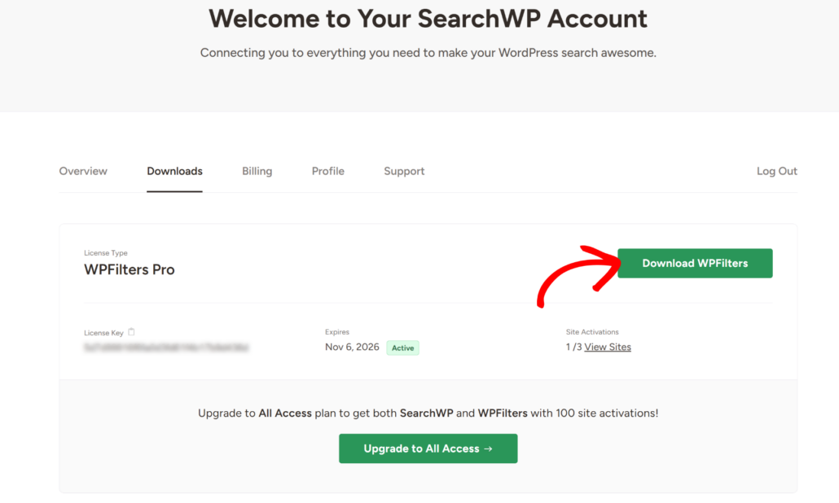Click the Welcome to Your SearchWP Account heading
This screenshot has height=503, width=839.
(428, 19)
